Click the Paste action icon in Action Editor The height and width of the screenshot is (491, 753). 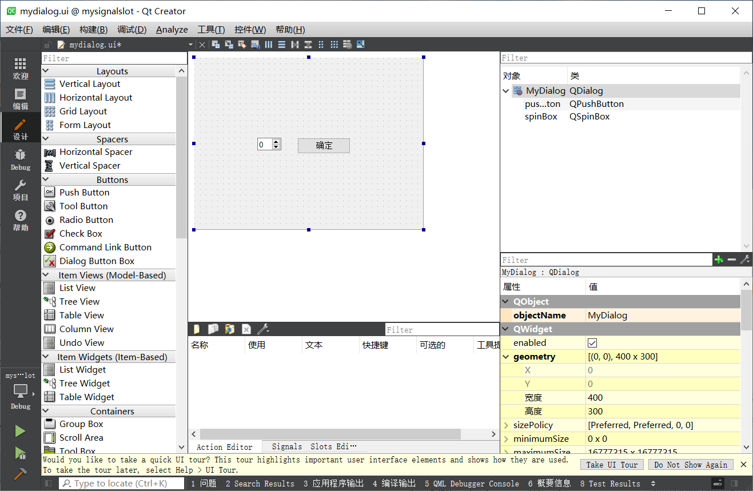(x=230, y=329)
